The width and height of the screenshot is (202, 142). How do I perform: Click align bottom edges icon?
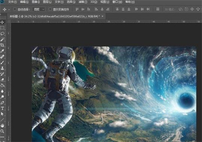(x=89, y=9)
